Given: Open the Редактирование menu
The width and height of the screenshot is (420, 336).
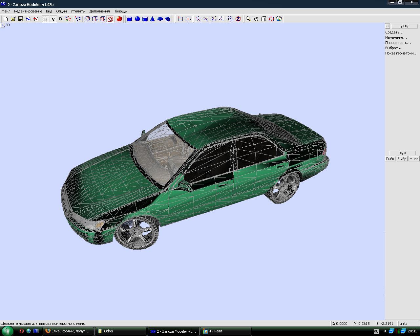Looking at the screenshot, I should (28, 11).
